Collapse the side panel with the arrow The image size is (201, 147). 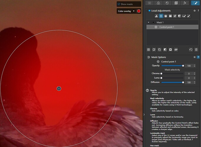tap(144, 114)
